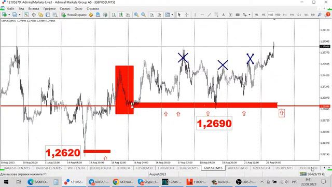Open the Navigator panel icon
Image resolution: width=332 pixels, height=187 pixels.
tap(40, 15)
